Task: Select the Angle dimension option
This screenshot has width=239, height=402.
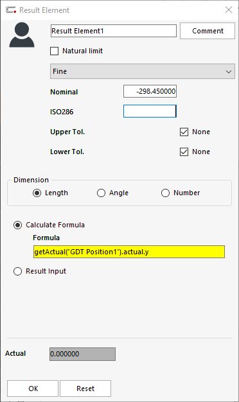Action: pos(101,193)
